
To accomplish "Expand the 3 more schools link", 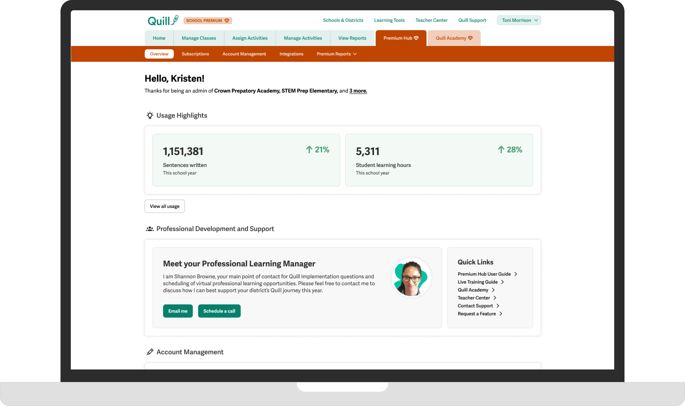I will tap(358, 91).
